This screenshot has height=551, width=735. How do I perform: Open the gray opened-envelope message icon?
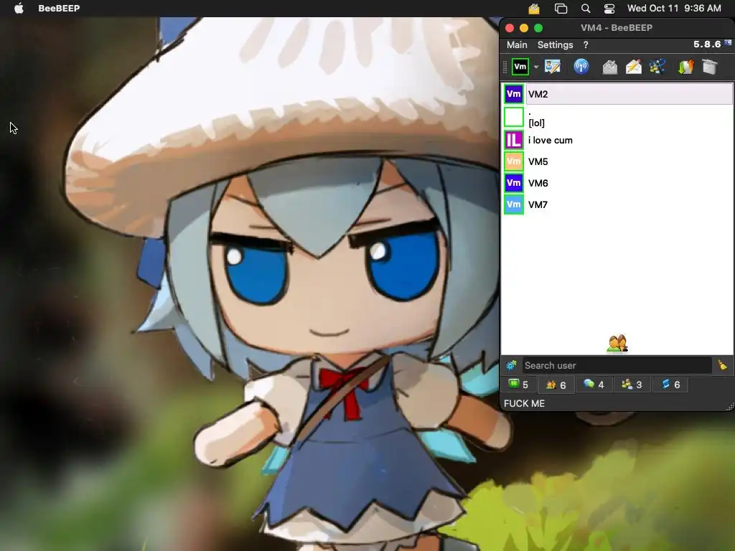(x=610, y=67)
